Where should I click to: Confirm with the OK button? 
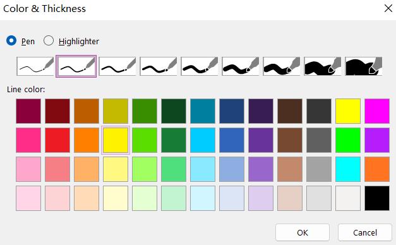tap(303, 232)
